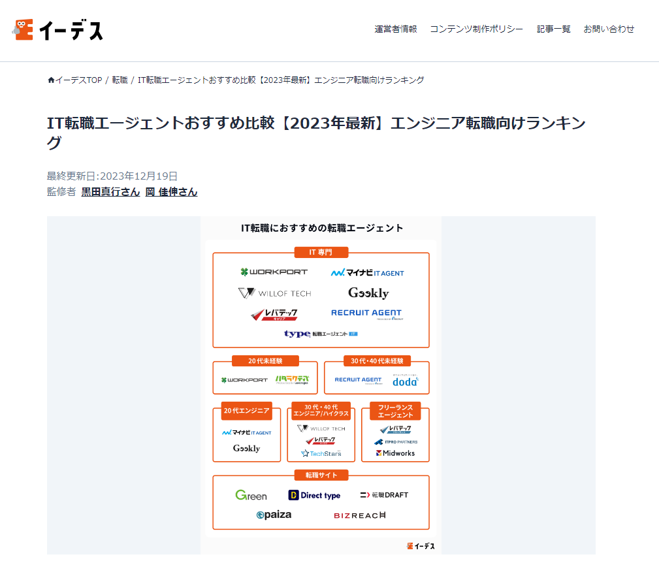Click the infographic title IT転職におすすめの転職エージェント
The width and height of the screenshot is (659, 563).
(x=322, y=228)
